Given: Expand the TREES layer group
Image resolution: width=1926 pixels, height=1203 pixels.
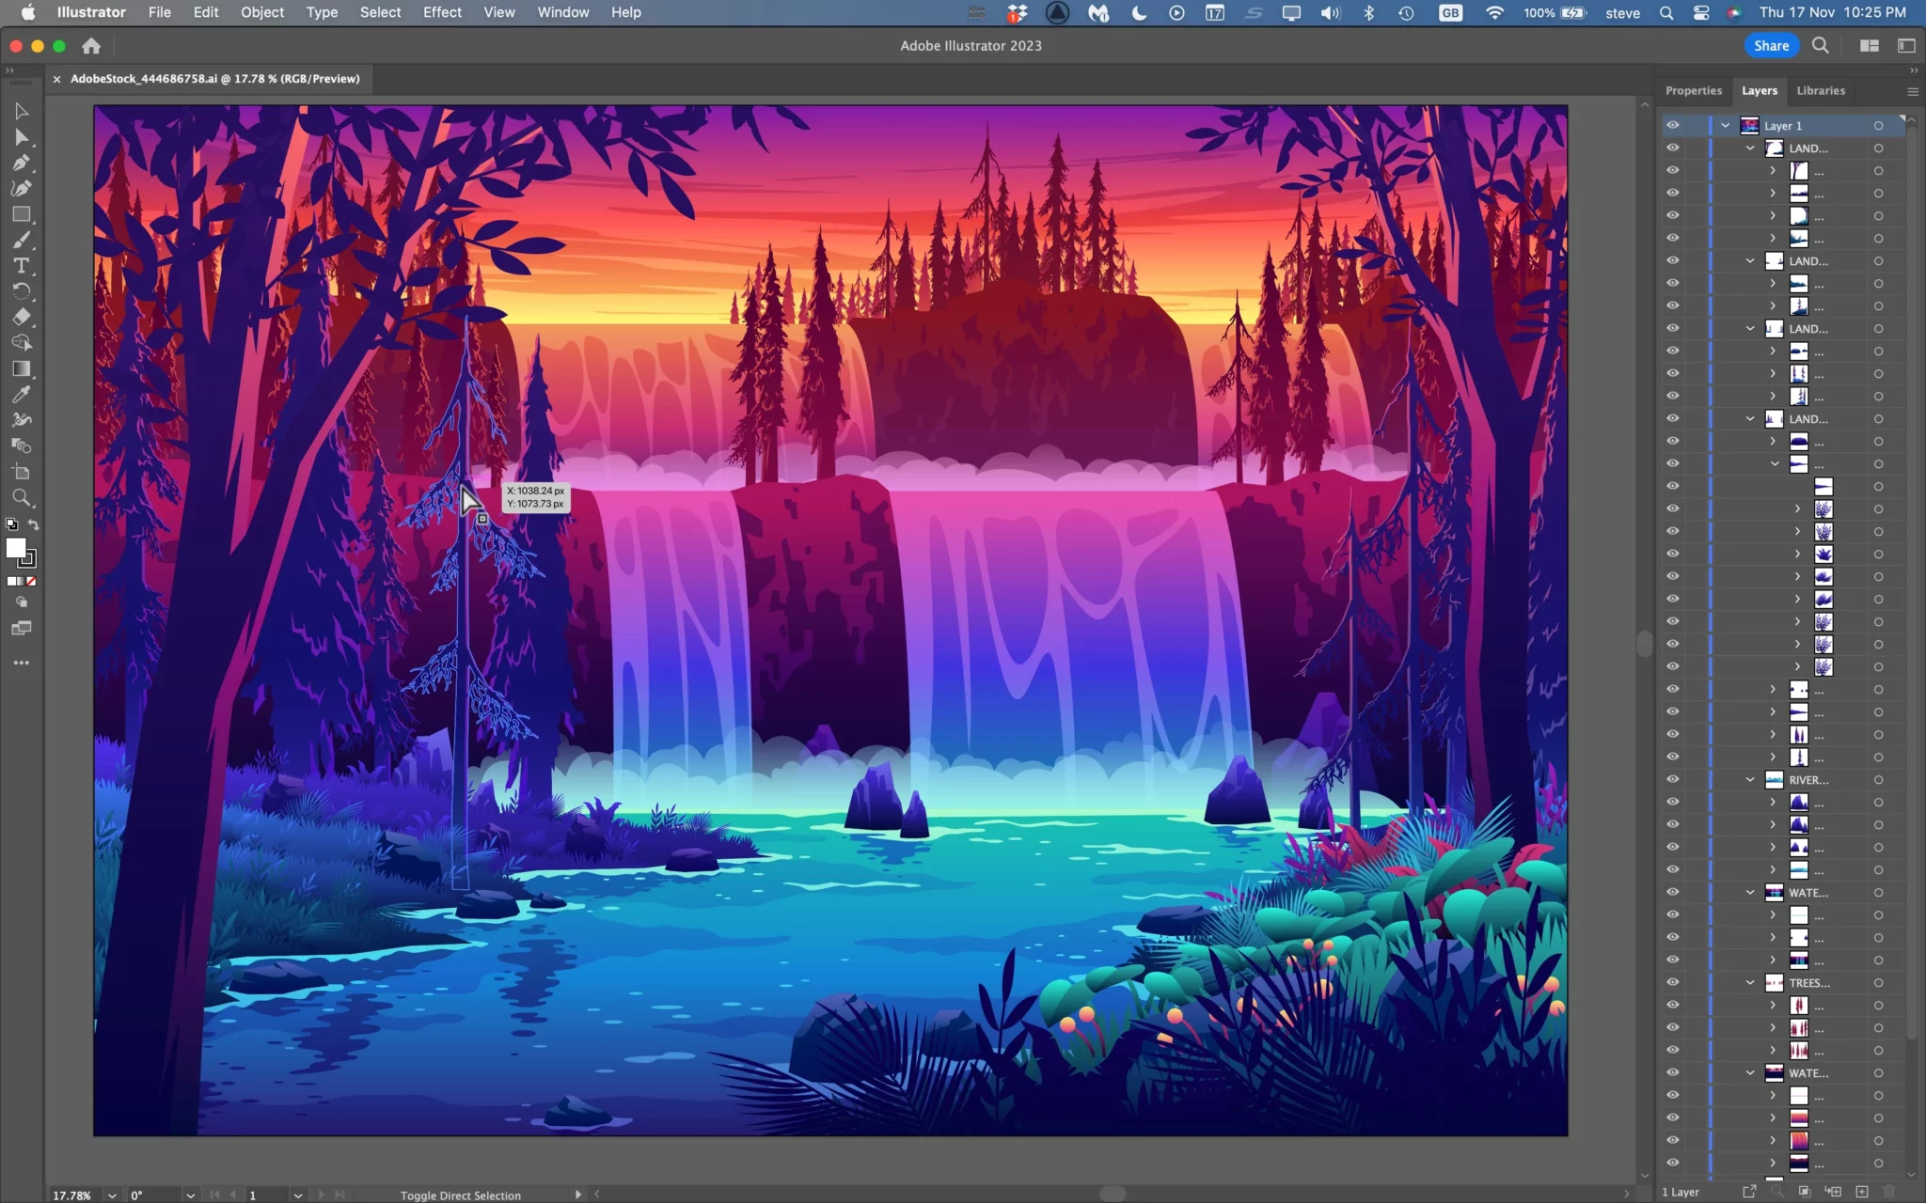Looking at the screenshot, I should (1750, 981).
